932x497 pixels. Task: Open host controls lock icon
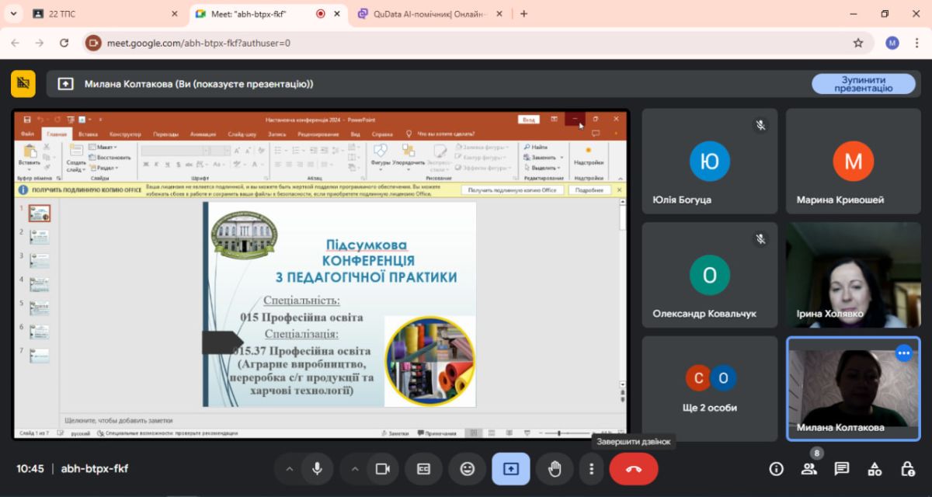907,468
